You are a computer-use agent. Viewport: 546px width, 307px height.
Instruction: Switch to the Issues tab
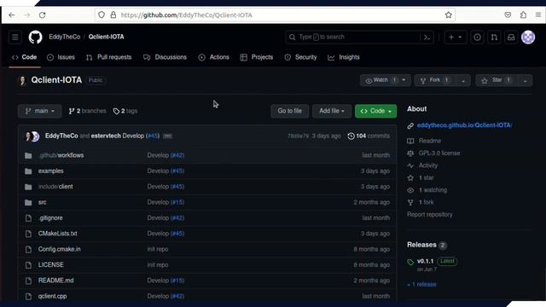click(x=61, y=57)
